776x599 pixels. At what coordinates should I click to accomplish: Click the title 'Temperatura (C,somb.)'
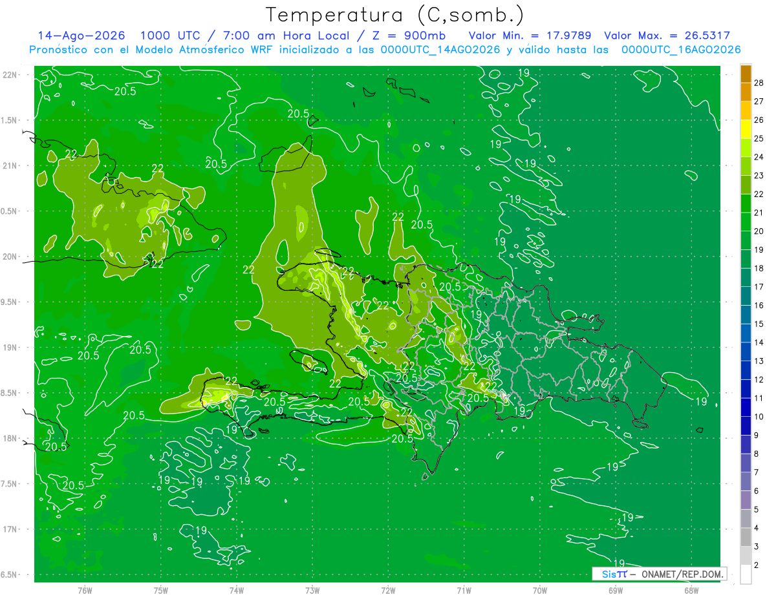(x=395, y=15)
